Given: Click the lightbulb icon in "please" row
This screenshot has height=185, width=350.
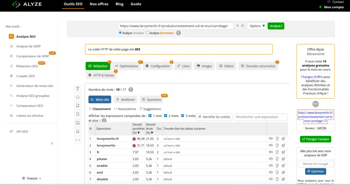Looking at the screenshot, I should pos(277,159).
